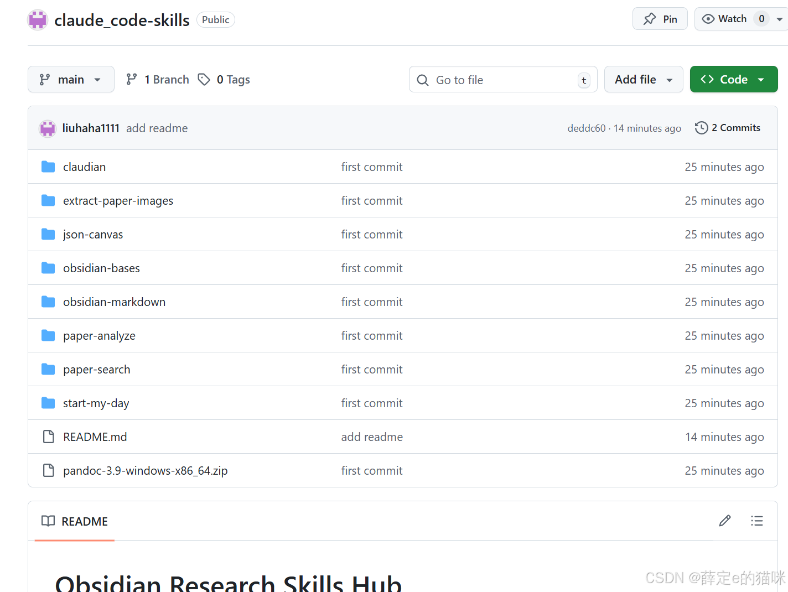This screenshot has height=592, width=788.
Task: Click 'first commit' message in paper-search row
Action: click(372, 370)
